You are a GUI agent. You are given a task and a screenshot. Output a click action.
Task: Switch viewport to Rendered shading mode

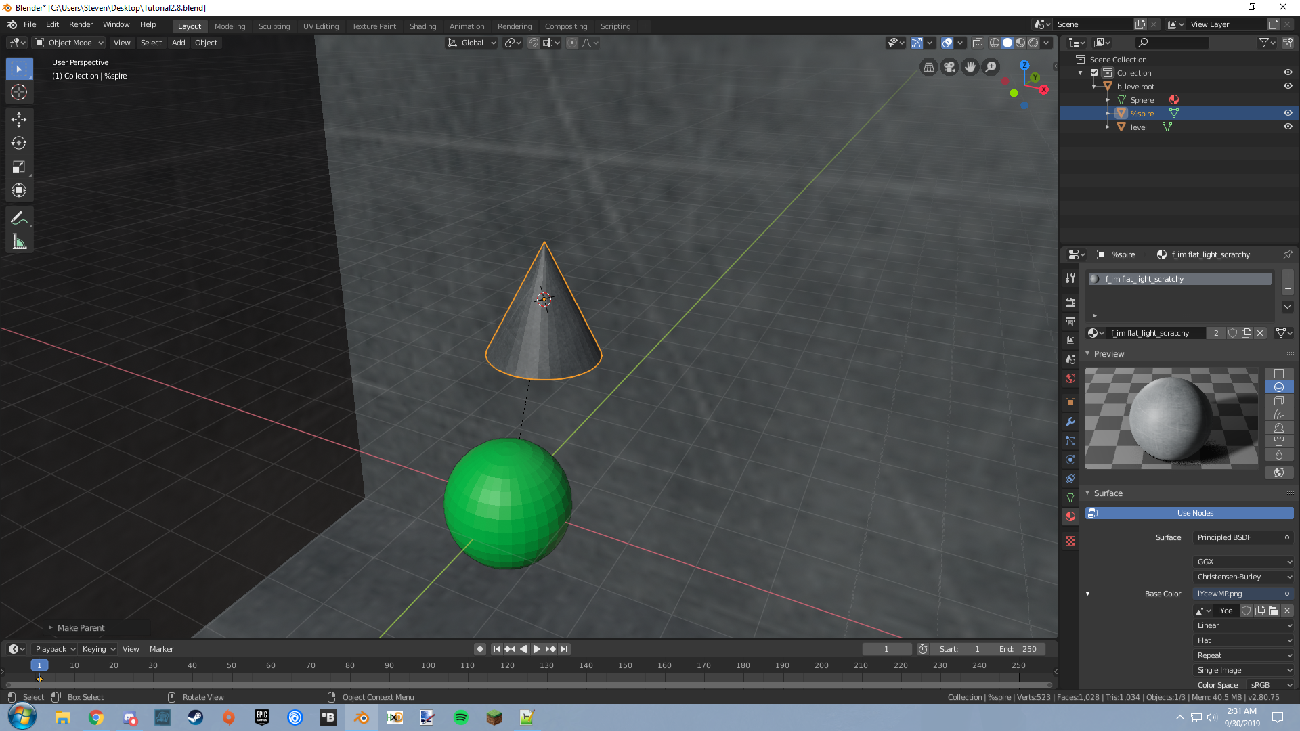tap(1032, 42)
